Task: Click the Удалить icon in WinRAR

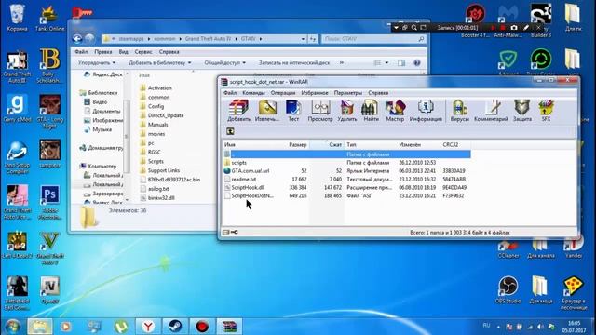Action: (347, 111)
